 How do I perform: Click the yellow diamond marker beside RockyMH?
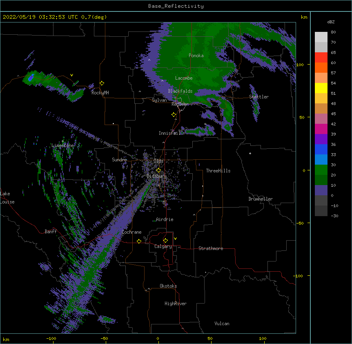(x=102, y=83)
